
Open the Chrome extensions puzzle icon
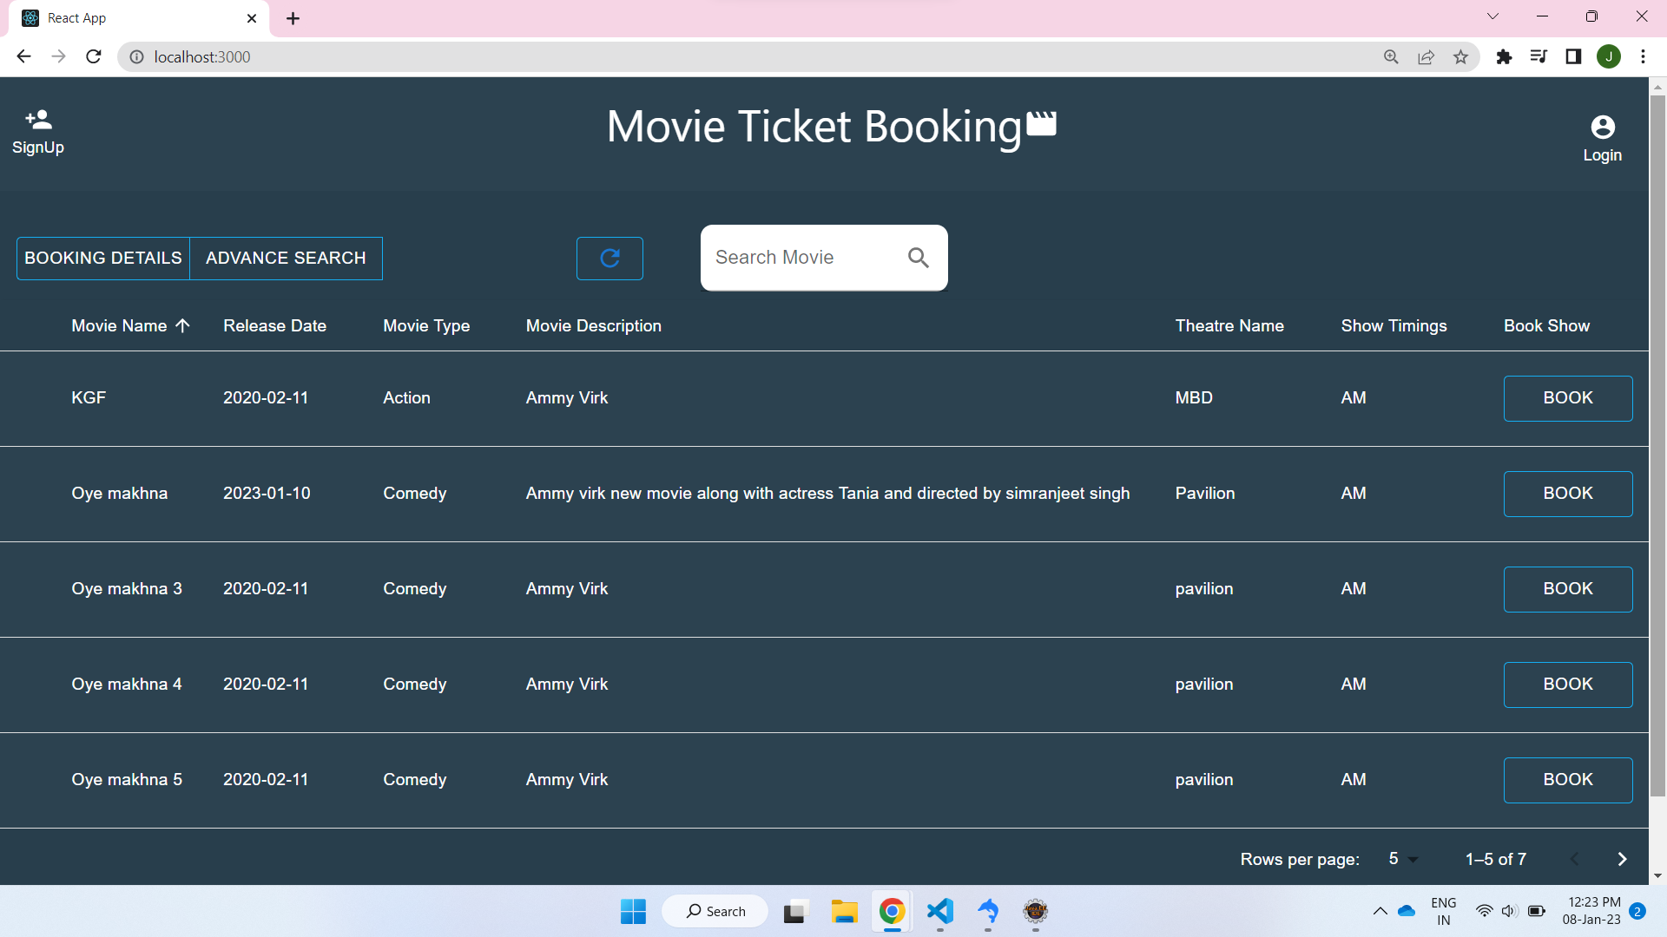tap(1505, 56)
